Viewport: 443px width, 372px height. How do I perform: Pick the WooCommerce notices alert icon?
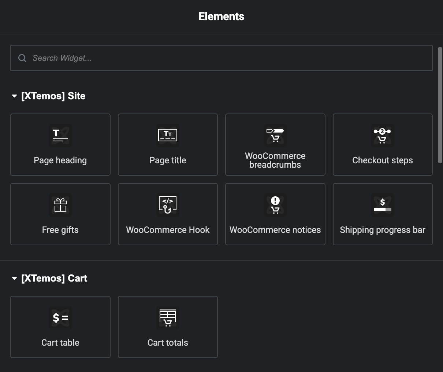275,205
